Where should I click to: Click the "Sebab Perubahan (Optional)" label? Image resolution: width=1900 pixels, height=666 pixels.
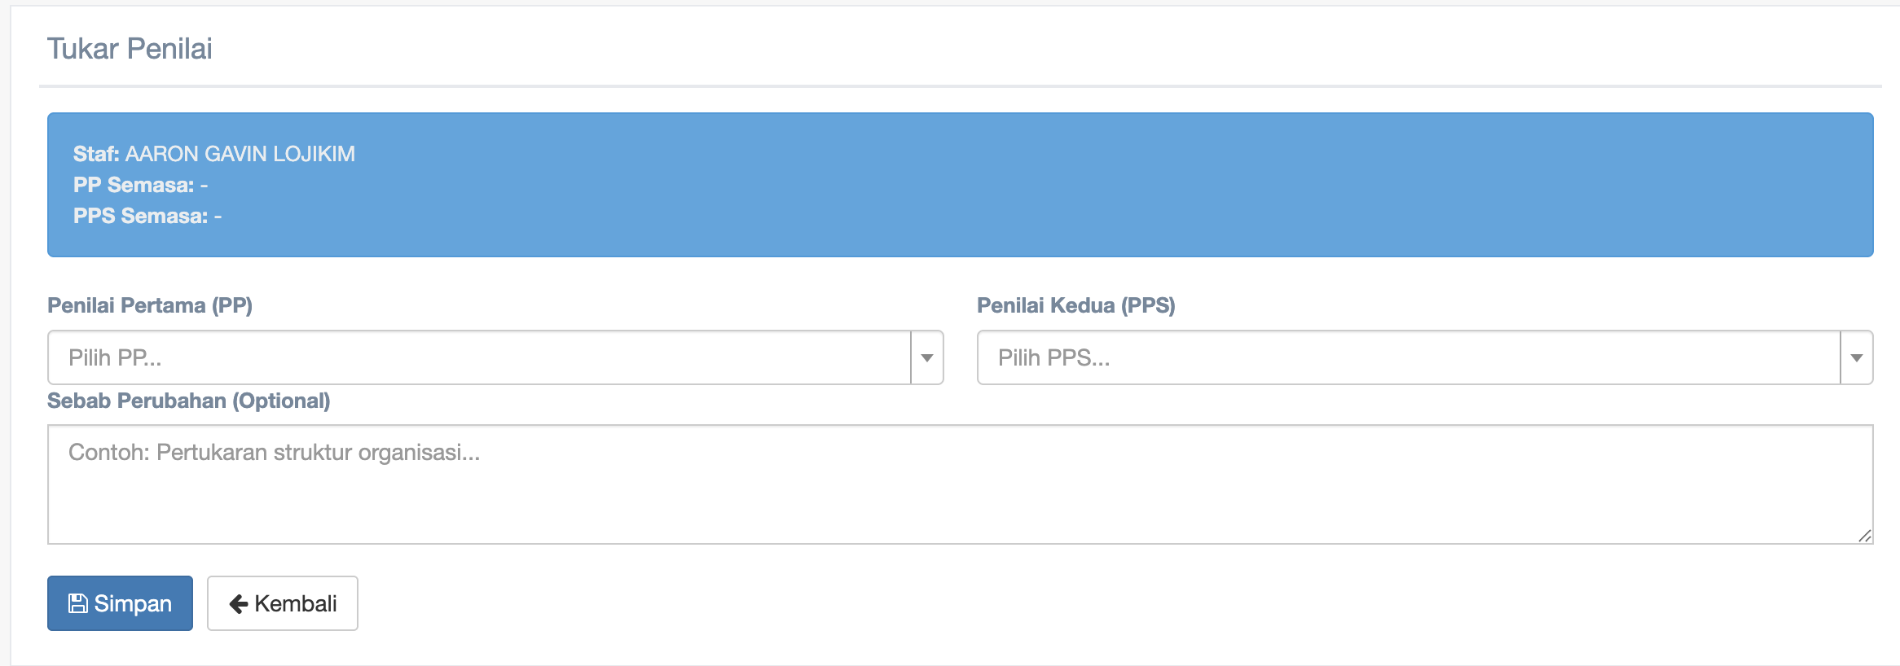click(x=188, y=401)
